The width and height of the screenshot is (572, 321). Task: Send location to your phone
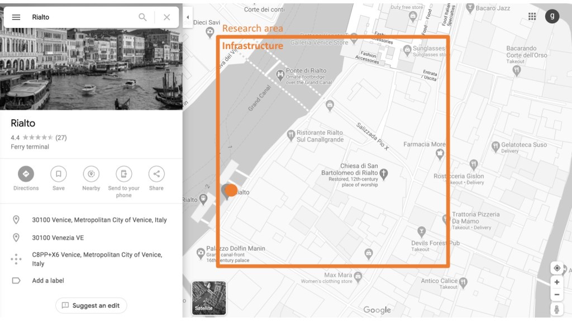pos(123,174)
